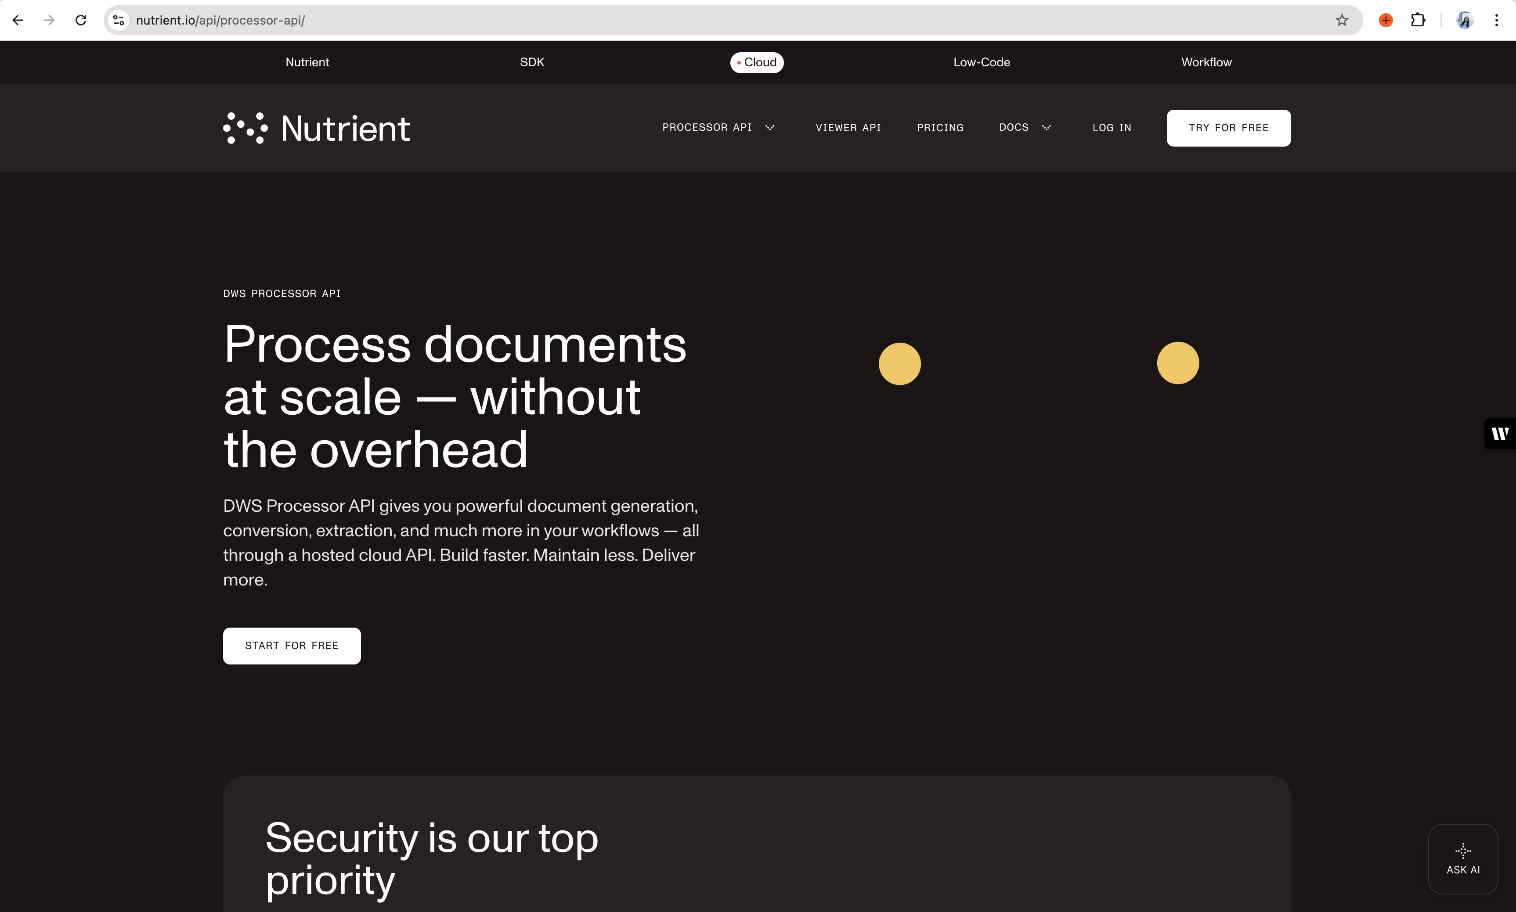This screenshot has width=1516, height=912.
Task: Switch to the SDK tab
Action: coord(532,62)
